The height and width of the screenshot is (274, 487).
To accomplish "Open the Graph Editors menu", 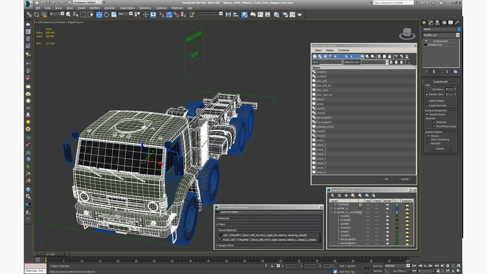I will (x=127, y=8).
